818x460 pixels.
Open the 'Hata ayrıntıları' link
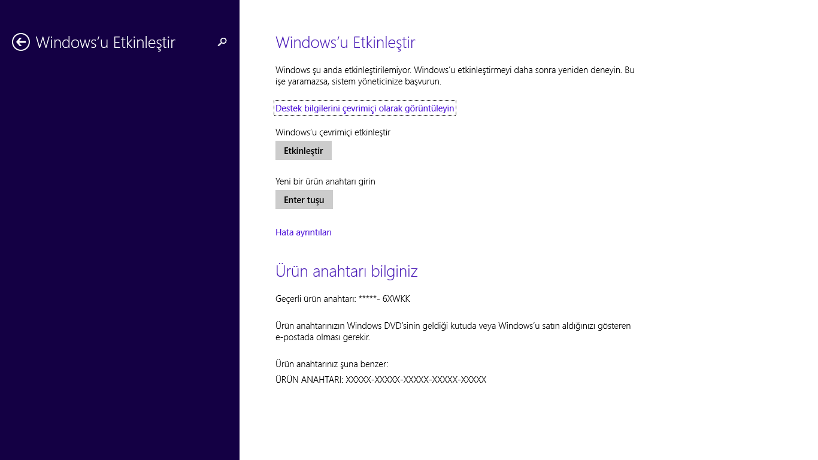(x=304, y=232)
